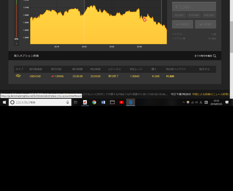Click the ステータス column header
This screenshot has height=191, width=233.
pyautogui.click(x=115, y=69)
